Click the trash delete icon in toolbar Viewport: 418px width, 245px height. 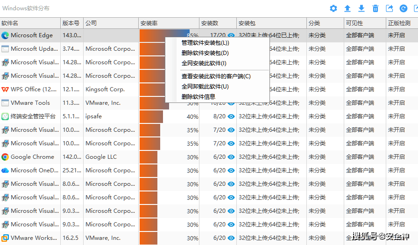tap(375, 8)
